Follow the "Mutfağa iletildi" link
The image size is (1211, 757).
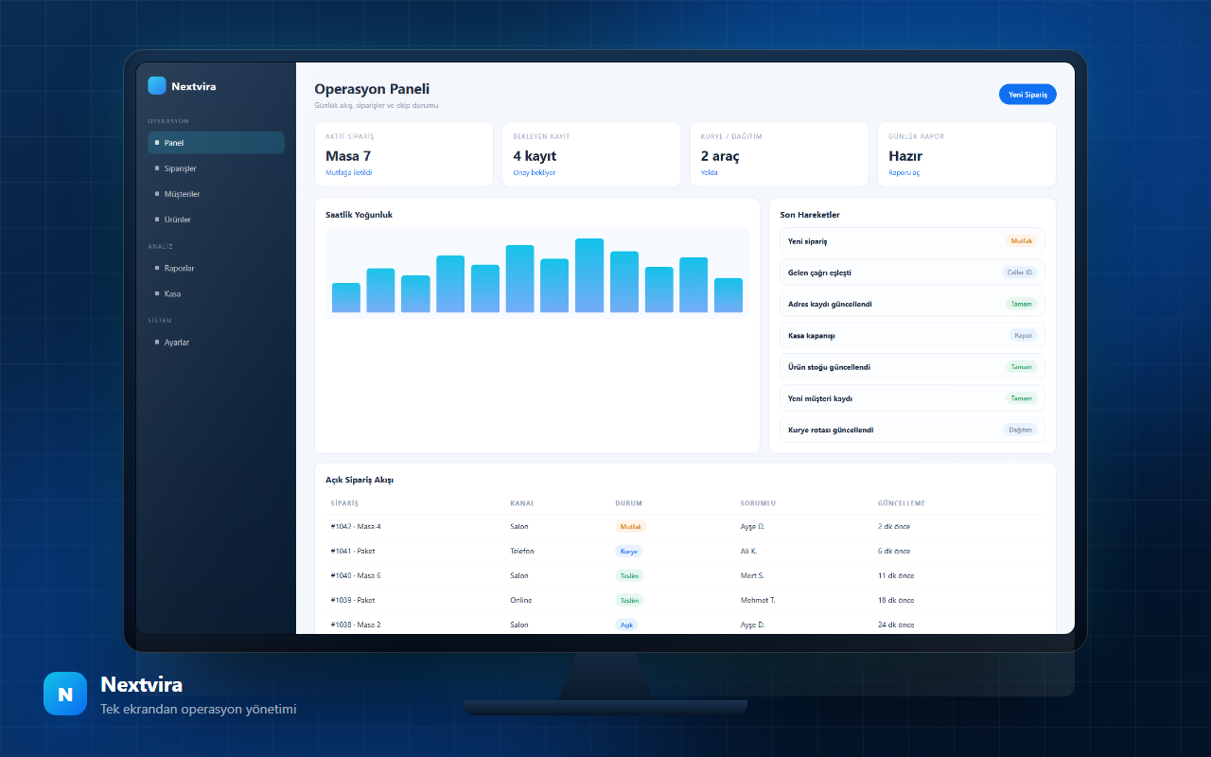(349, 173)
